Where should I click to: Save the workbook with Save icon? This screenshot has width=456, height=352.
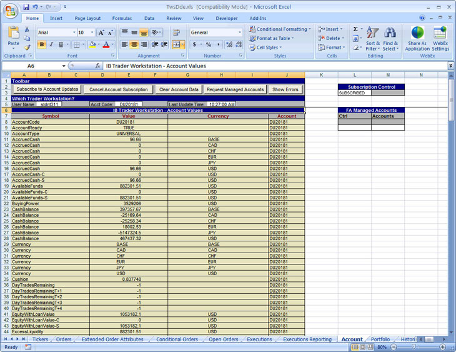(26, 7)
